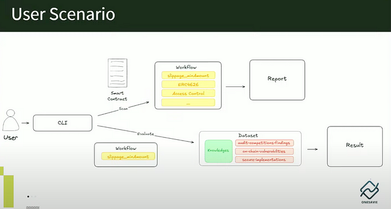Click slippage_minAmount in the upper Workflow

188,75
